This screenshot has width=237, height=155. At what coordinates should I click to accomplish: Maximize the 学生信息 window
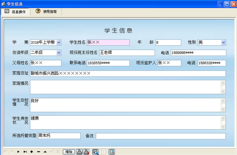point(227,4)
